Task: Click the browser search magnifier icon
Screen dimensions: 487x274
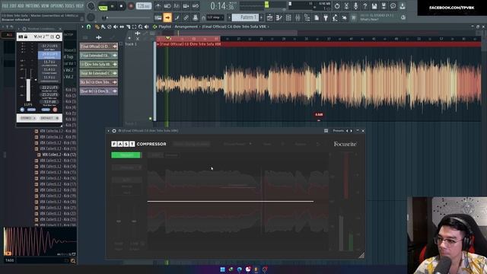Action: tap(73, 261)
